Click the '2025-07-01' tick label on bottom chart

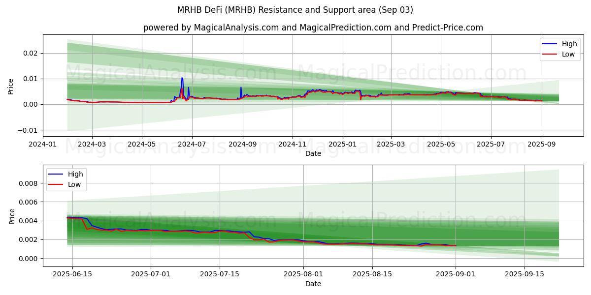pos(151,274)
